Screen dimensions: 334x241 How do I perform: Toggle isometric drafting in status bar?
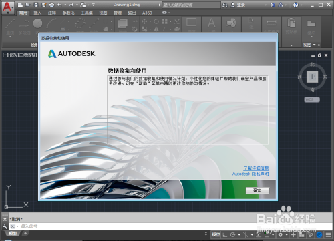point(246,234)
